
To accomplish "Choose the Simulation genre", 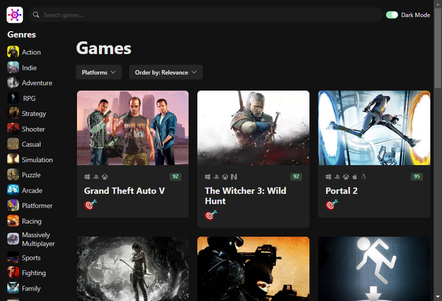I will (x=37, y=160).
